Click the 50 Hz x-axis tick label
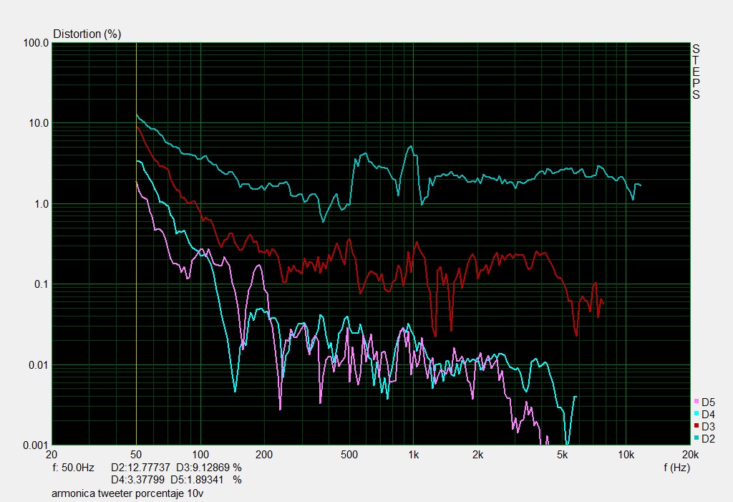The height and width of the screenshot is (502, 733). click(136, 455)
